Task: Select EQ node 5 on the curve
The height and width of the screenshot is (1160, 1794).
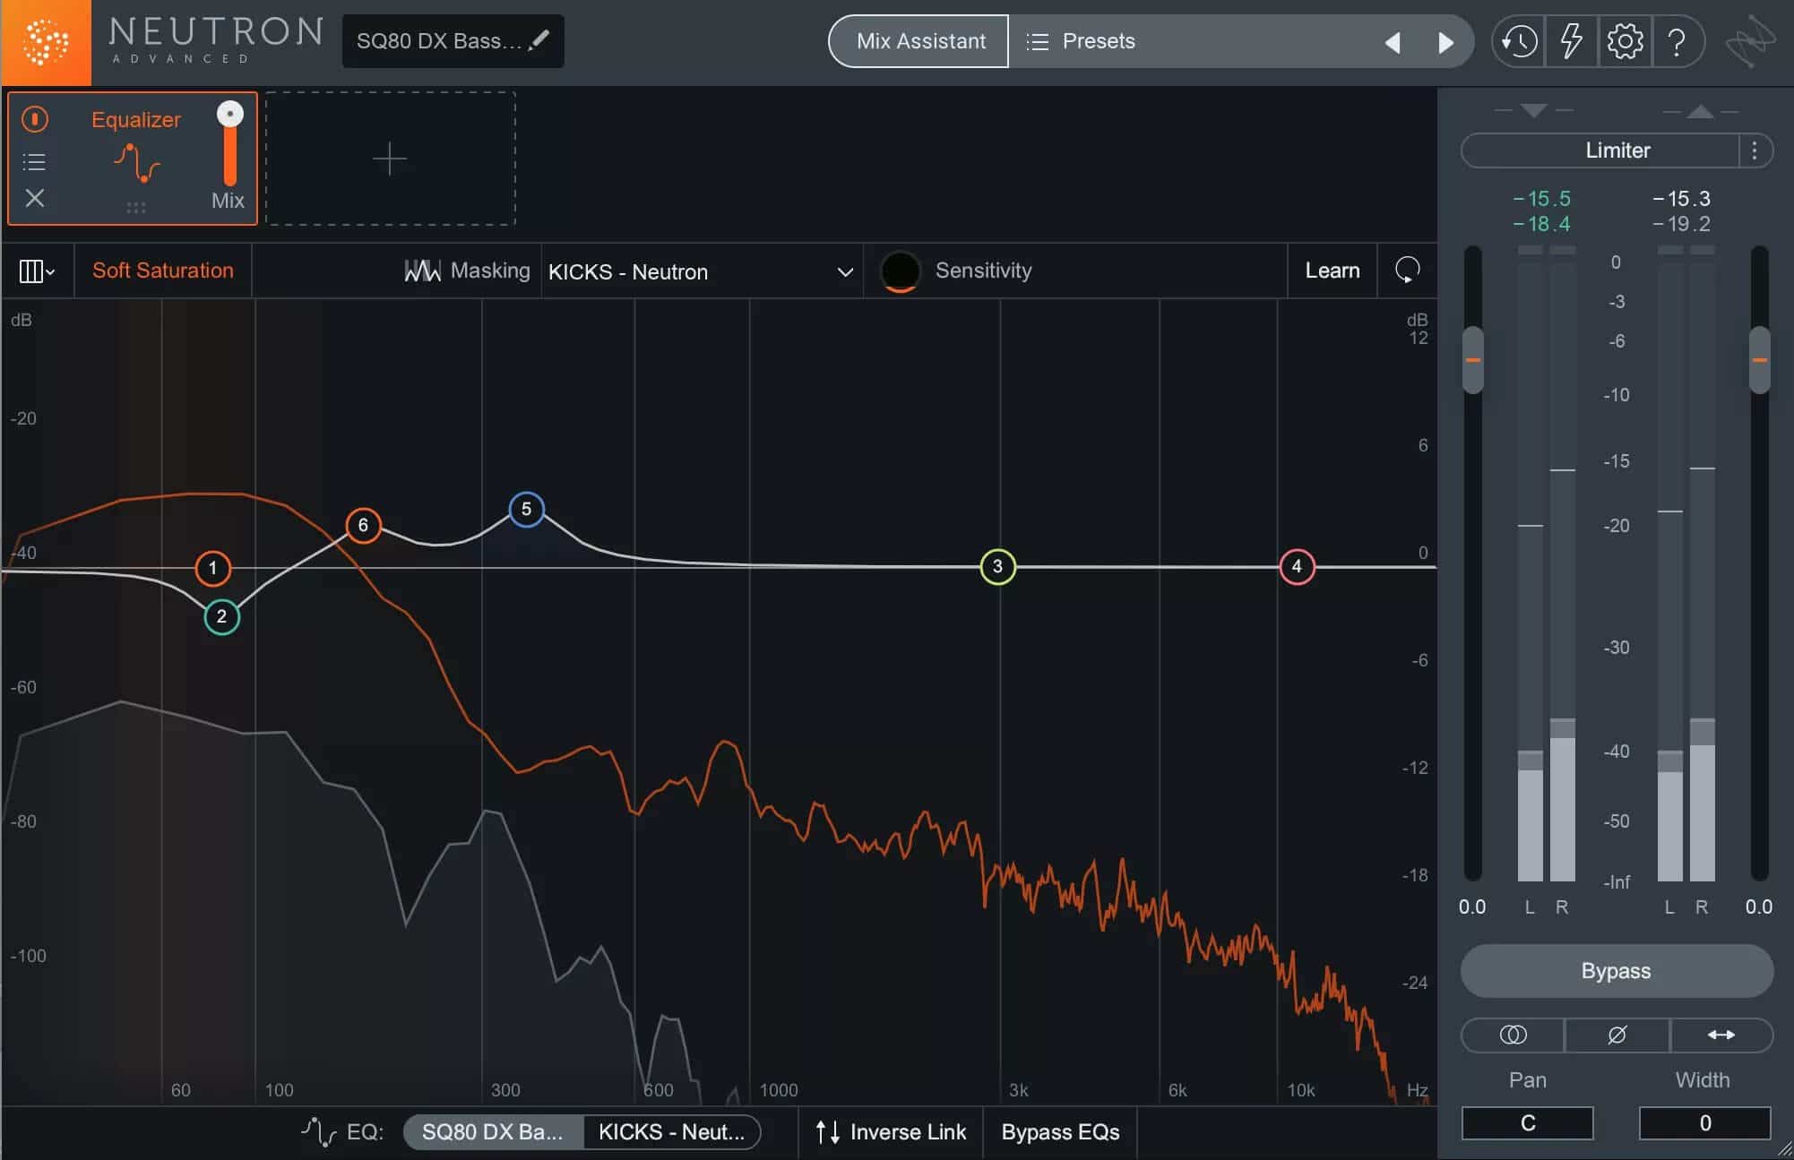Action: [526, 510]
